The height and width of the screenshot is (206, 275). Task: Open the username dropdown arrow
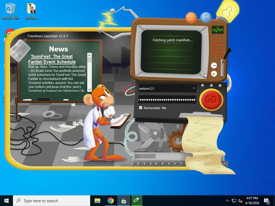click(194, 88)
